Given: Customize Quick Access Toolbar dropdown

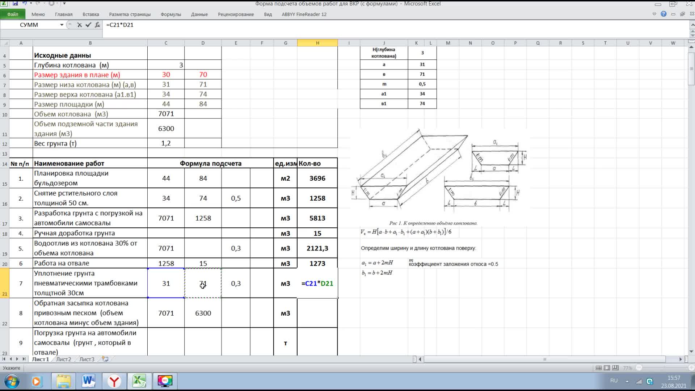Looking at the screenshot, I should pyautogui.click(x=64, y=3).
